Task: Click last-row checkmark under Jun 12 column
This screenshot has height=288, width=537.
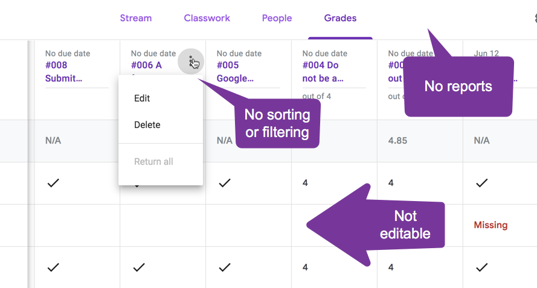Action: (482, 267)
